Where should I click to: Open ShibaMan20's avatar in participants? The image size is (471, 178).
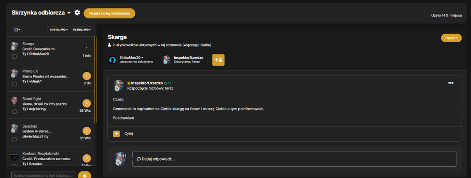tap(112, 60)
